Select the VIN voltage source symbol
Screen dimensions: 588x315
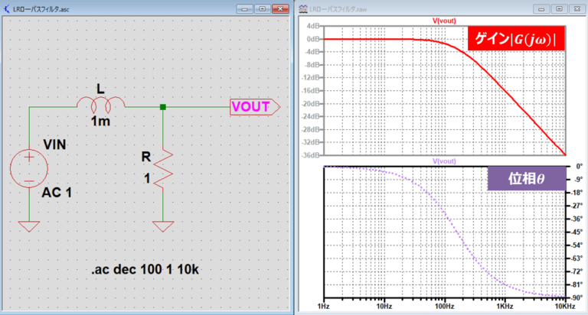pyautogui.click(x=29, y=168)
